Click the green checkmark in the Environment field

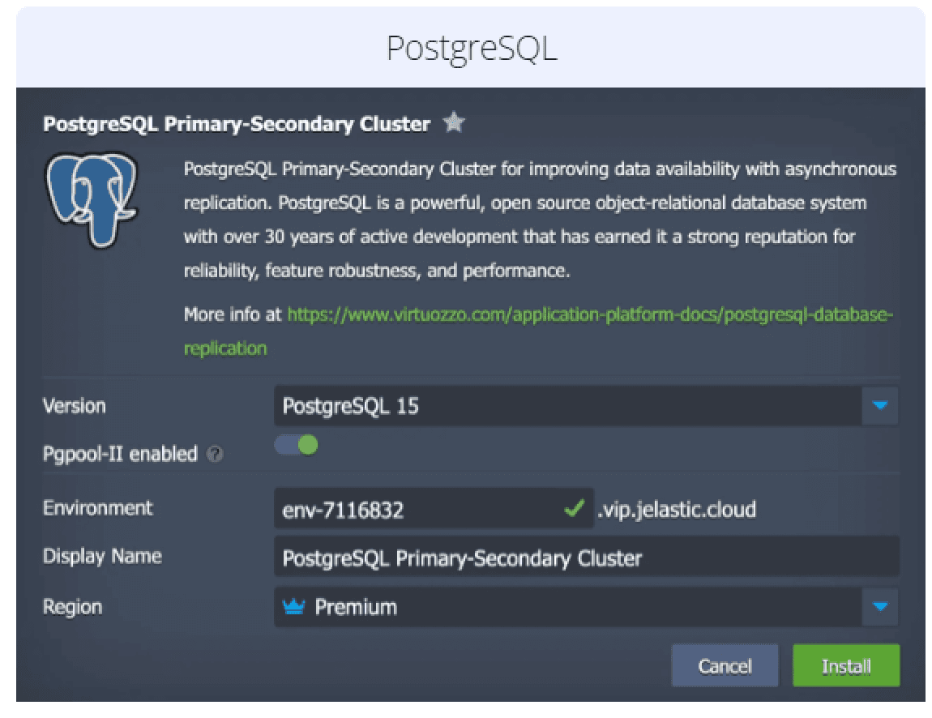point(575,509)
